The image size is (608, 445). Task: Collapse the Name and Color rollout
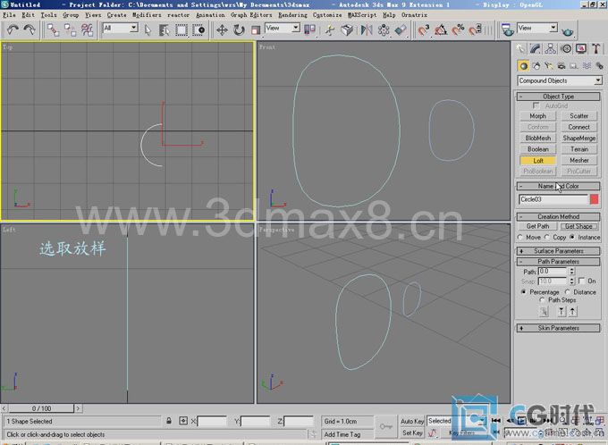point(558,186)
